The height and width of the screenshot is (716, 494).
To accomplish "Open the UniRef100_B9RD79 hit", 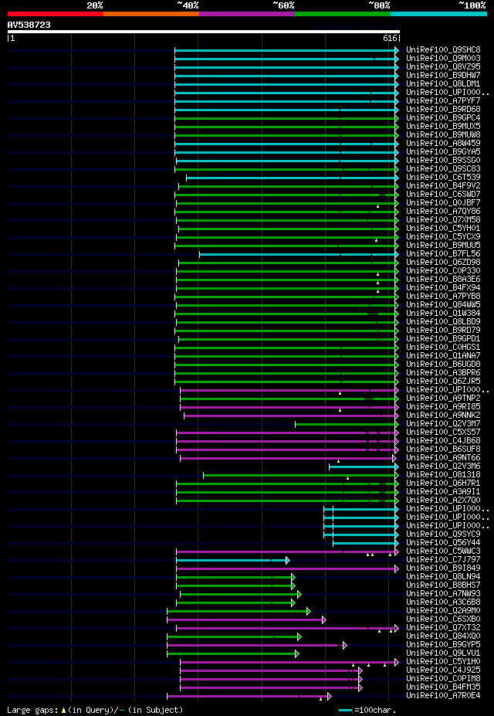I will point(443,331).
